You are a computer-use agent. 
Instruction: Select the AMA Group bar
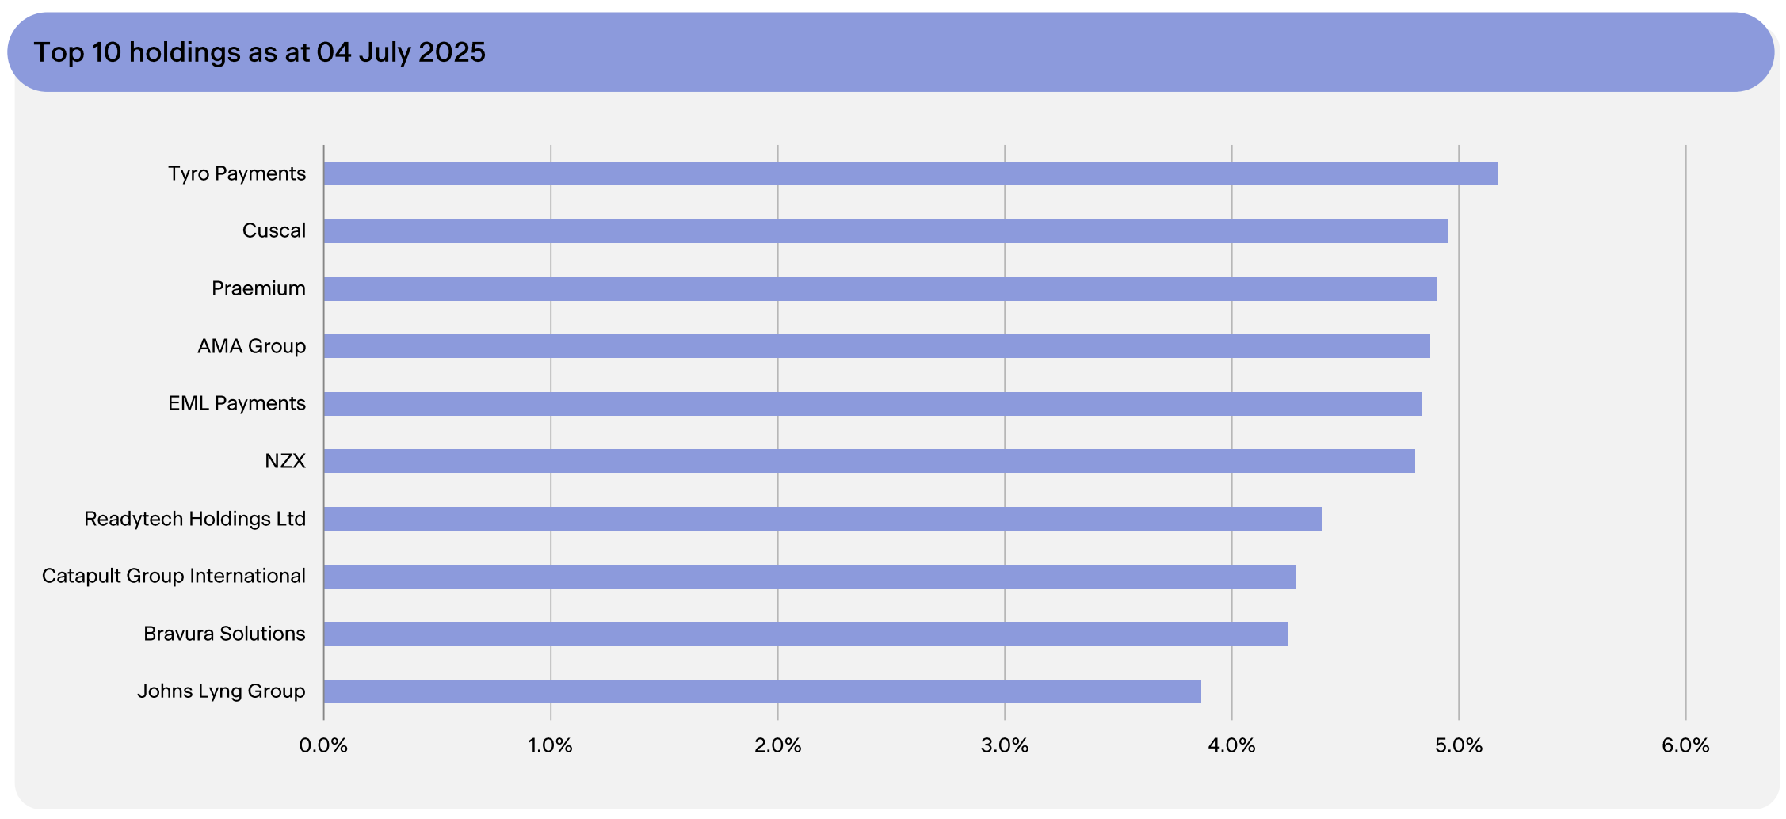[x=876, y=346]
